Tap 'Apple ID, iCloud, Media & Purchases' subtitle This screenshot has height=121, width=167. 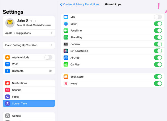(x=34, y=25)
